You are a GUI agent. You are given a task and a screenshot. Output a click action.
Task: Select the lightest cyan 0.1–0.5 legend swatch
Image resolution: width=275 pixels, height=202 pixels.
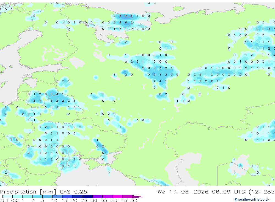(7, 196)
